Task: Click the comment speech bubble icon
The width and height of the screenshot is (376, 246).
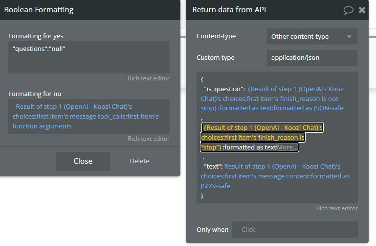Action: tap(349, 10)
